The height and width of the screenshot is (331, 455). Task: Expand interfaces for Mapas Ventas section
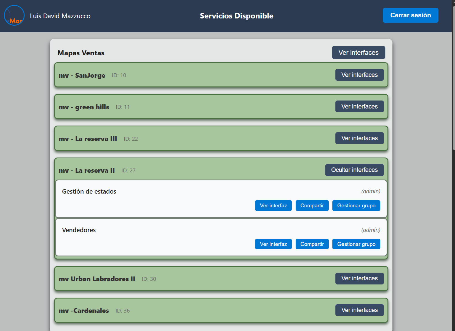(x=358, y=53)
